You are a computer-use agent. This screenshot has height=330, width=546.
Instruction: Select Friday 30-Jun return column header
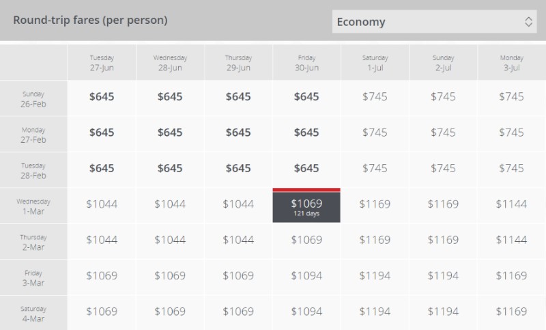tap(306, 63)
